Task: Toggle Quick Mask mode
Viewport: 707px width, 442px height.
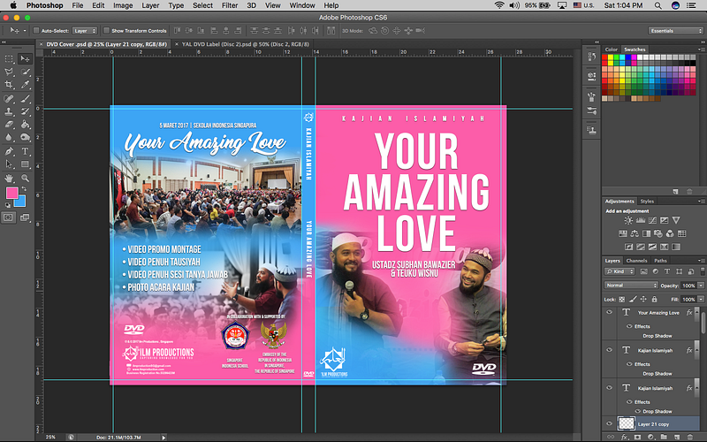Action: point(8,217)
